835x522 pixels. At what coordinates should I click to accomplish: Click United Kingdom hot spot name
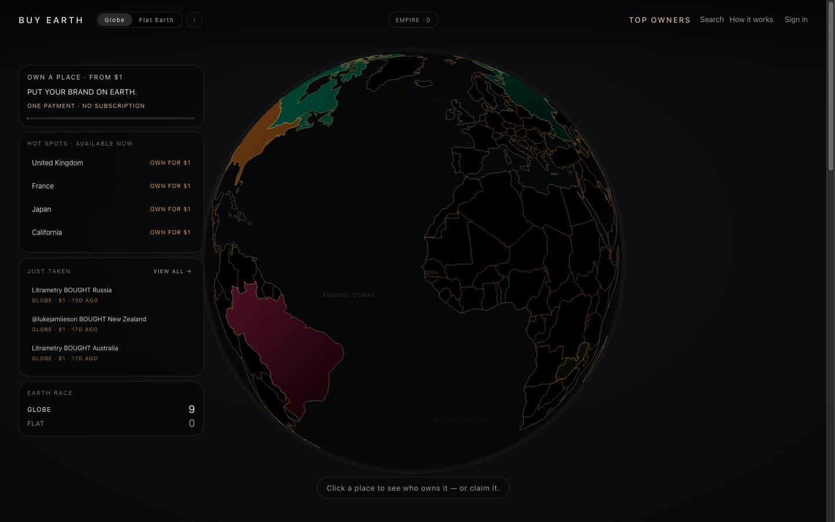coord(57,163)
